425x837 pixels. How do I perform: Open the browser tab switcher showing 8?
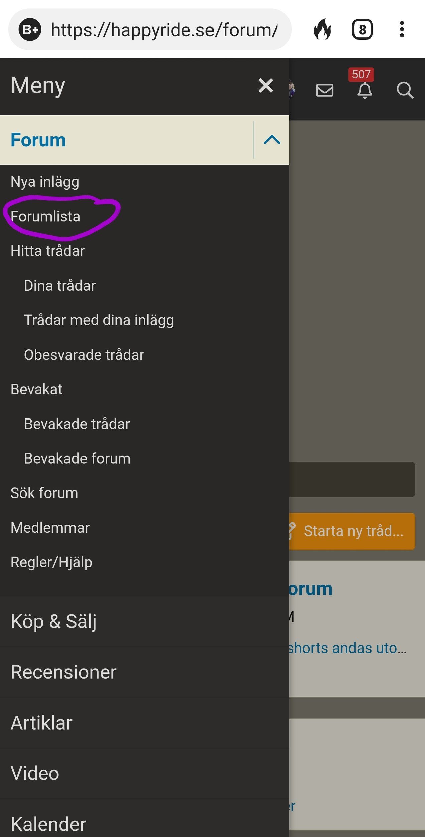tap(362, 29)
